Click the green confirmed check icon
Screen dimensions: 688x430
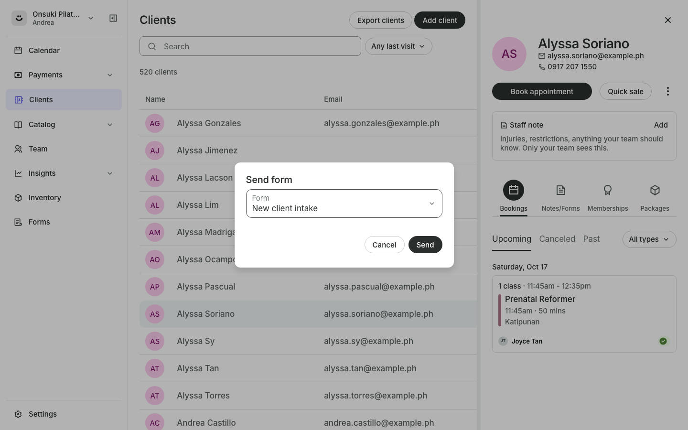click(x=663, y=341)
